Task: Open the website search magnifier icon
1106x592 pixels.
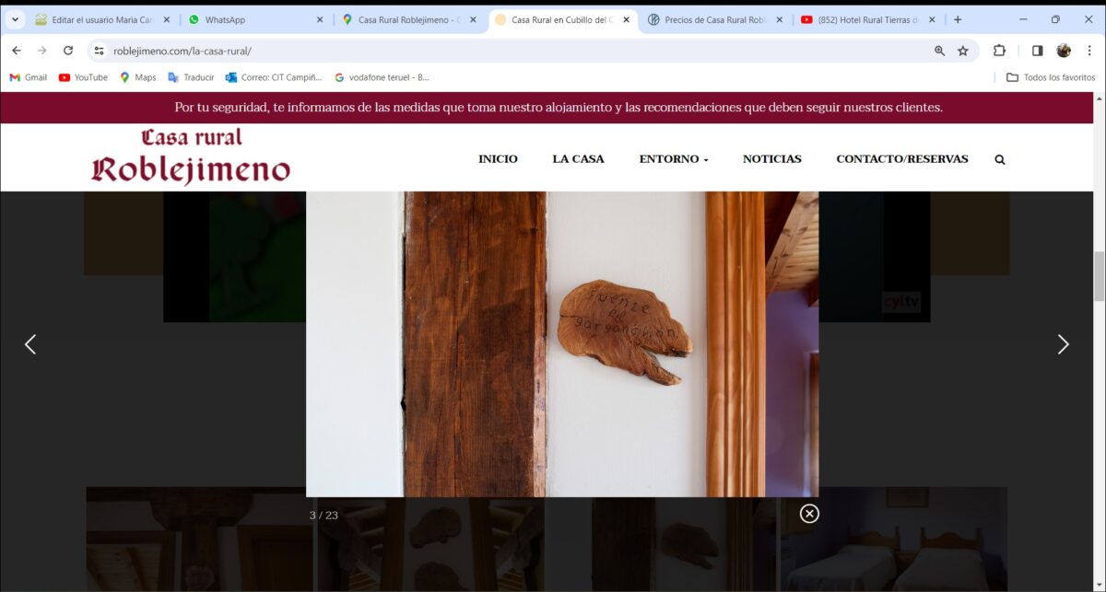Action: (1000, 159)
